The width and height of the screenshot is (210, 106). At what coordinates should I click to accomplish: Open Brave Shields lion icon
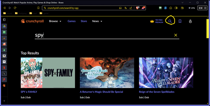138,8
